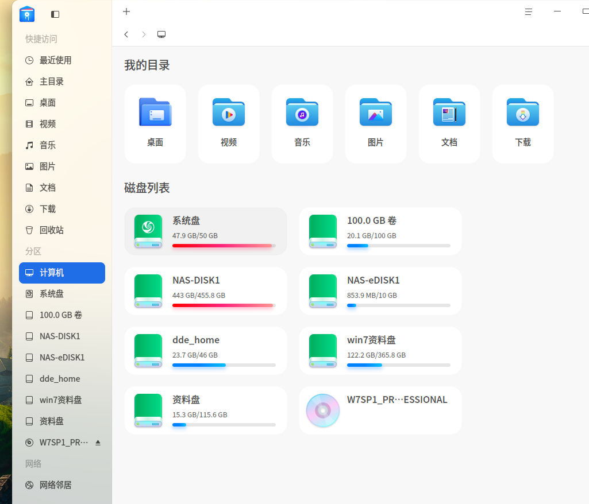Click the 100.0 GB 卷 drive icon

click(x=323, y=231)
